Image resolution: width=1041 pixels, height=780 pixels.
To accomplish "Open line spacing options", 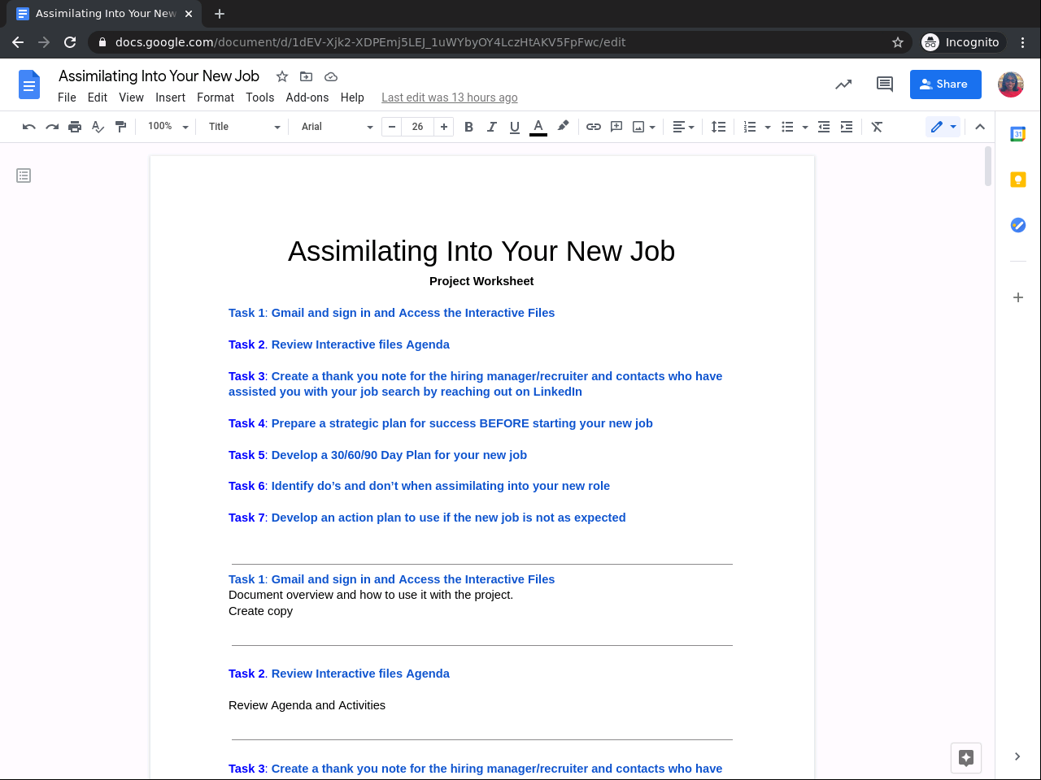I will [718, 127].
